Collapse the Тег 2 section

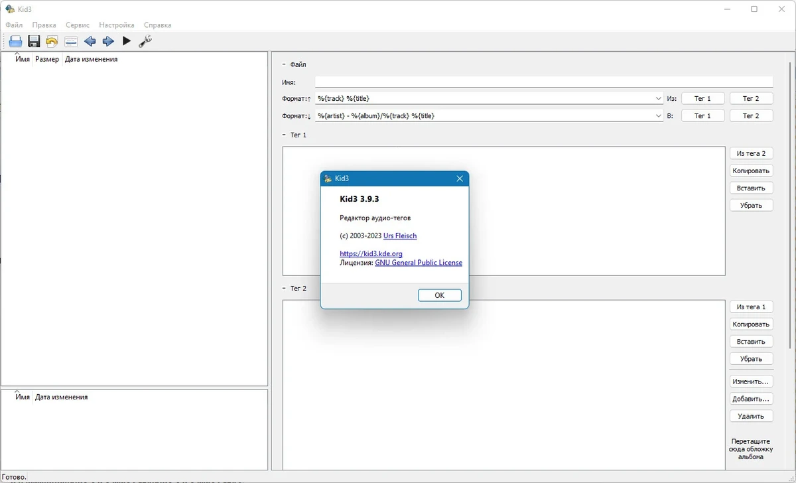(284, 289)
